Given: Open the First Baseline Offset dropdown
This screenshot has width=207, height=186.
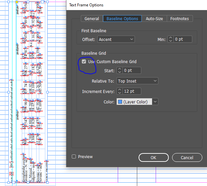Looking at the screenshot, I should tap(116, 39).
